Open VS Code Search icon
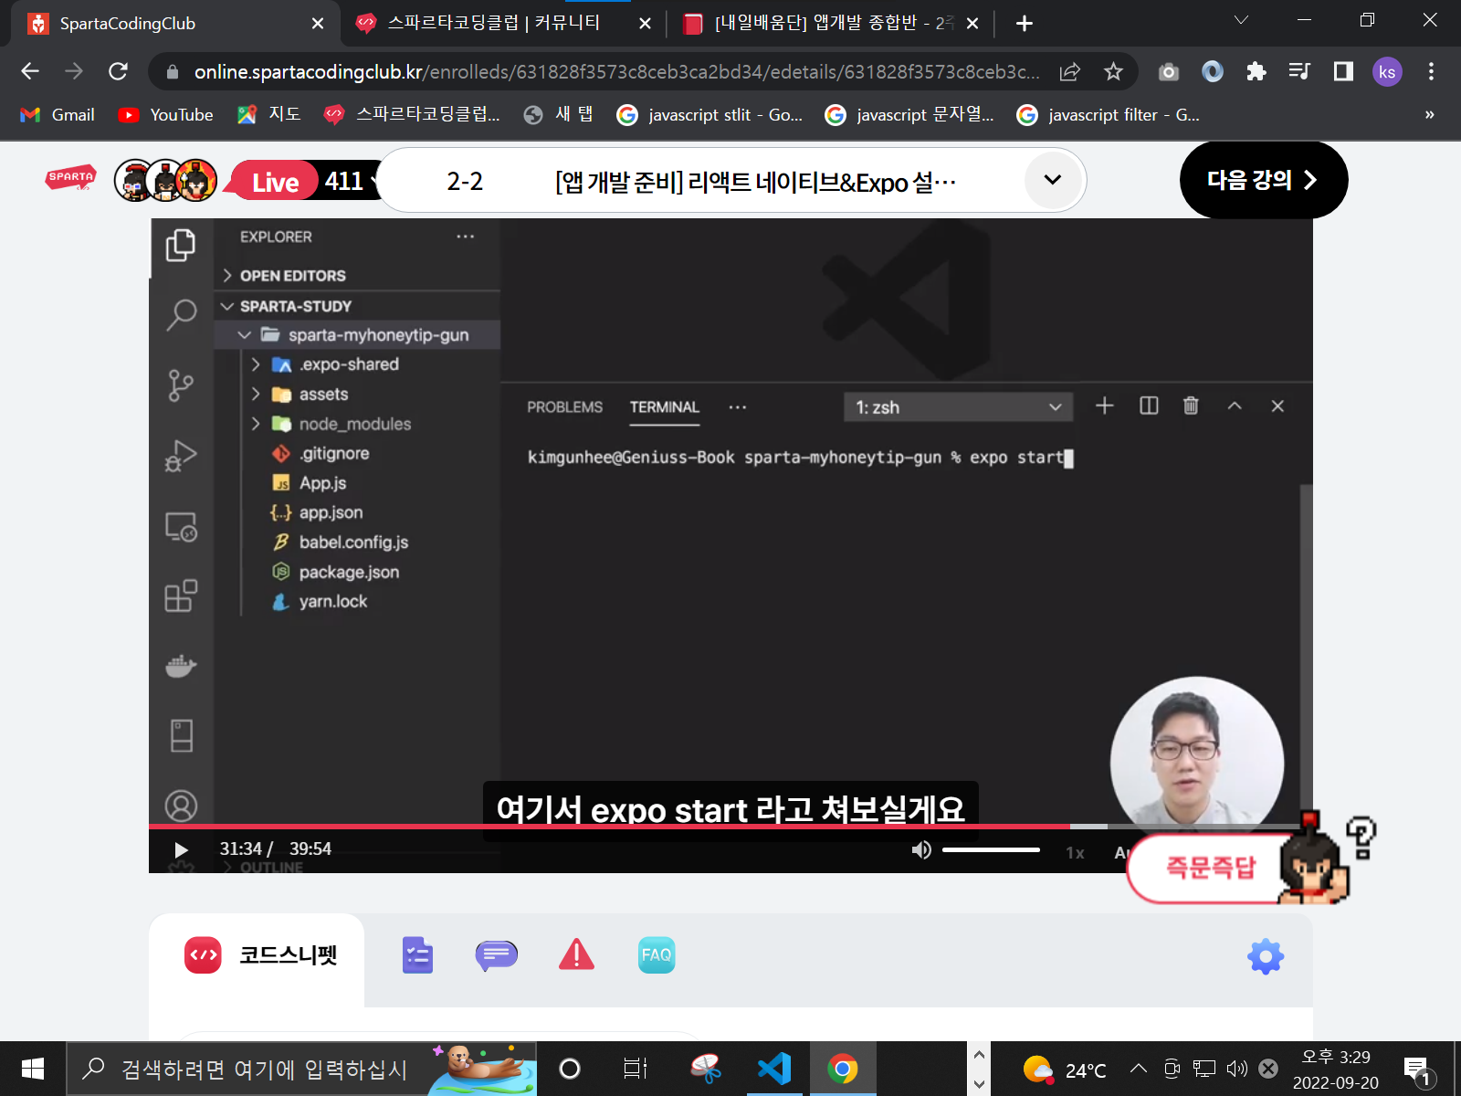This screenshot has height=1096, width=1461. pos(181,315)
